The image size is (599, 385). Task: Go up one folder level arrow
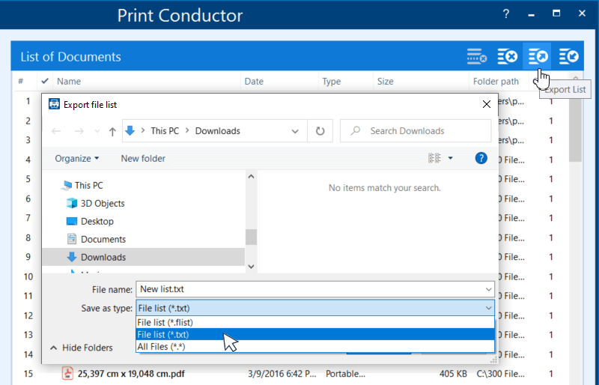click(x=112, y=131)
